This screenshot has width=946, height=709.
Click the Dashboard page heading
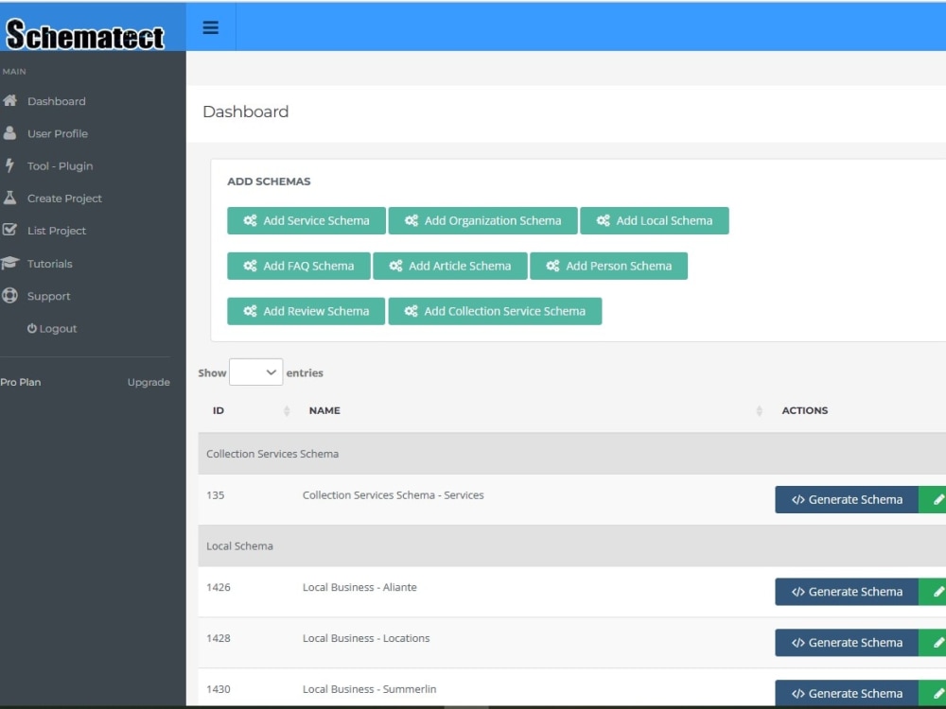246,112
